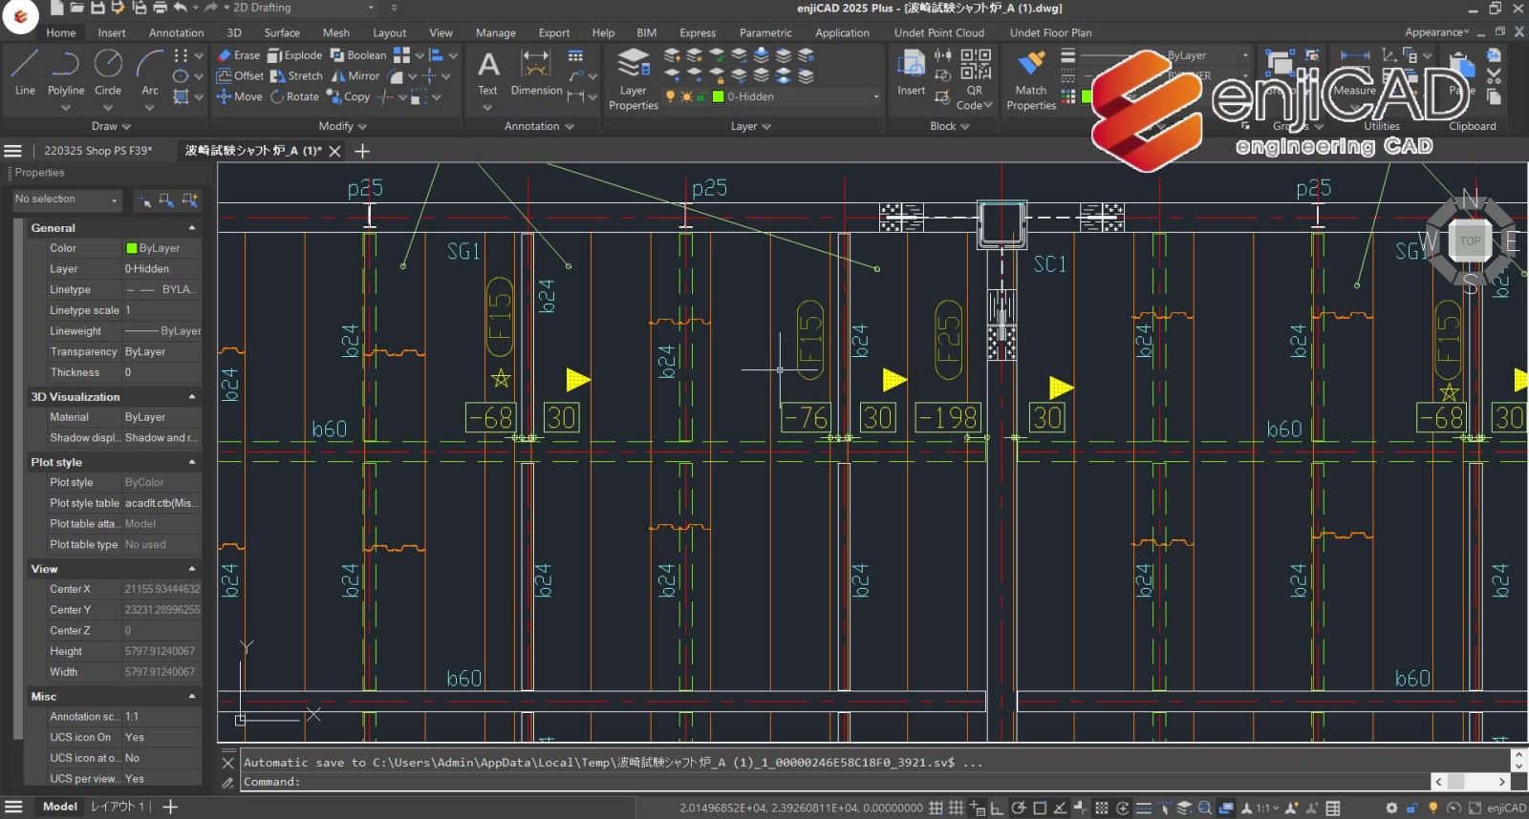Click the Erase tool in Modify
Viewport: 1529px width, 819px height.
(238, 55)
